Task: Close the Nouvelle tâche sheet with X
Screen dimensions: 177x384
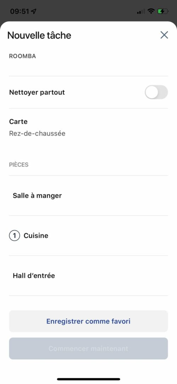Action: [x=164, y=35]
